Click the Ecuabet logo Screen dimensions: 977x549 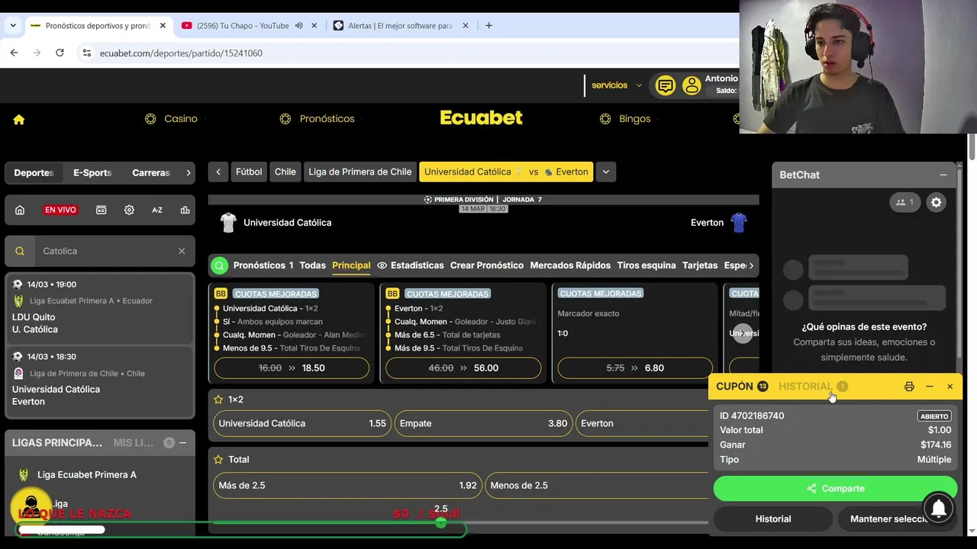pos(482,117)
